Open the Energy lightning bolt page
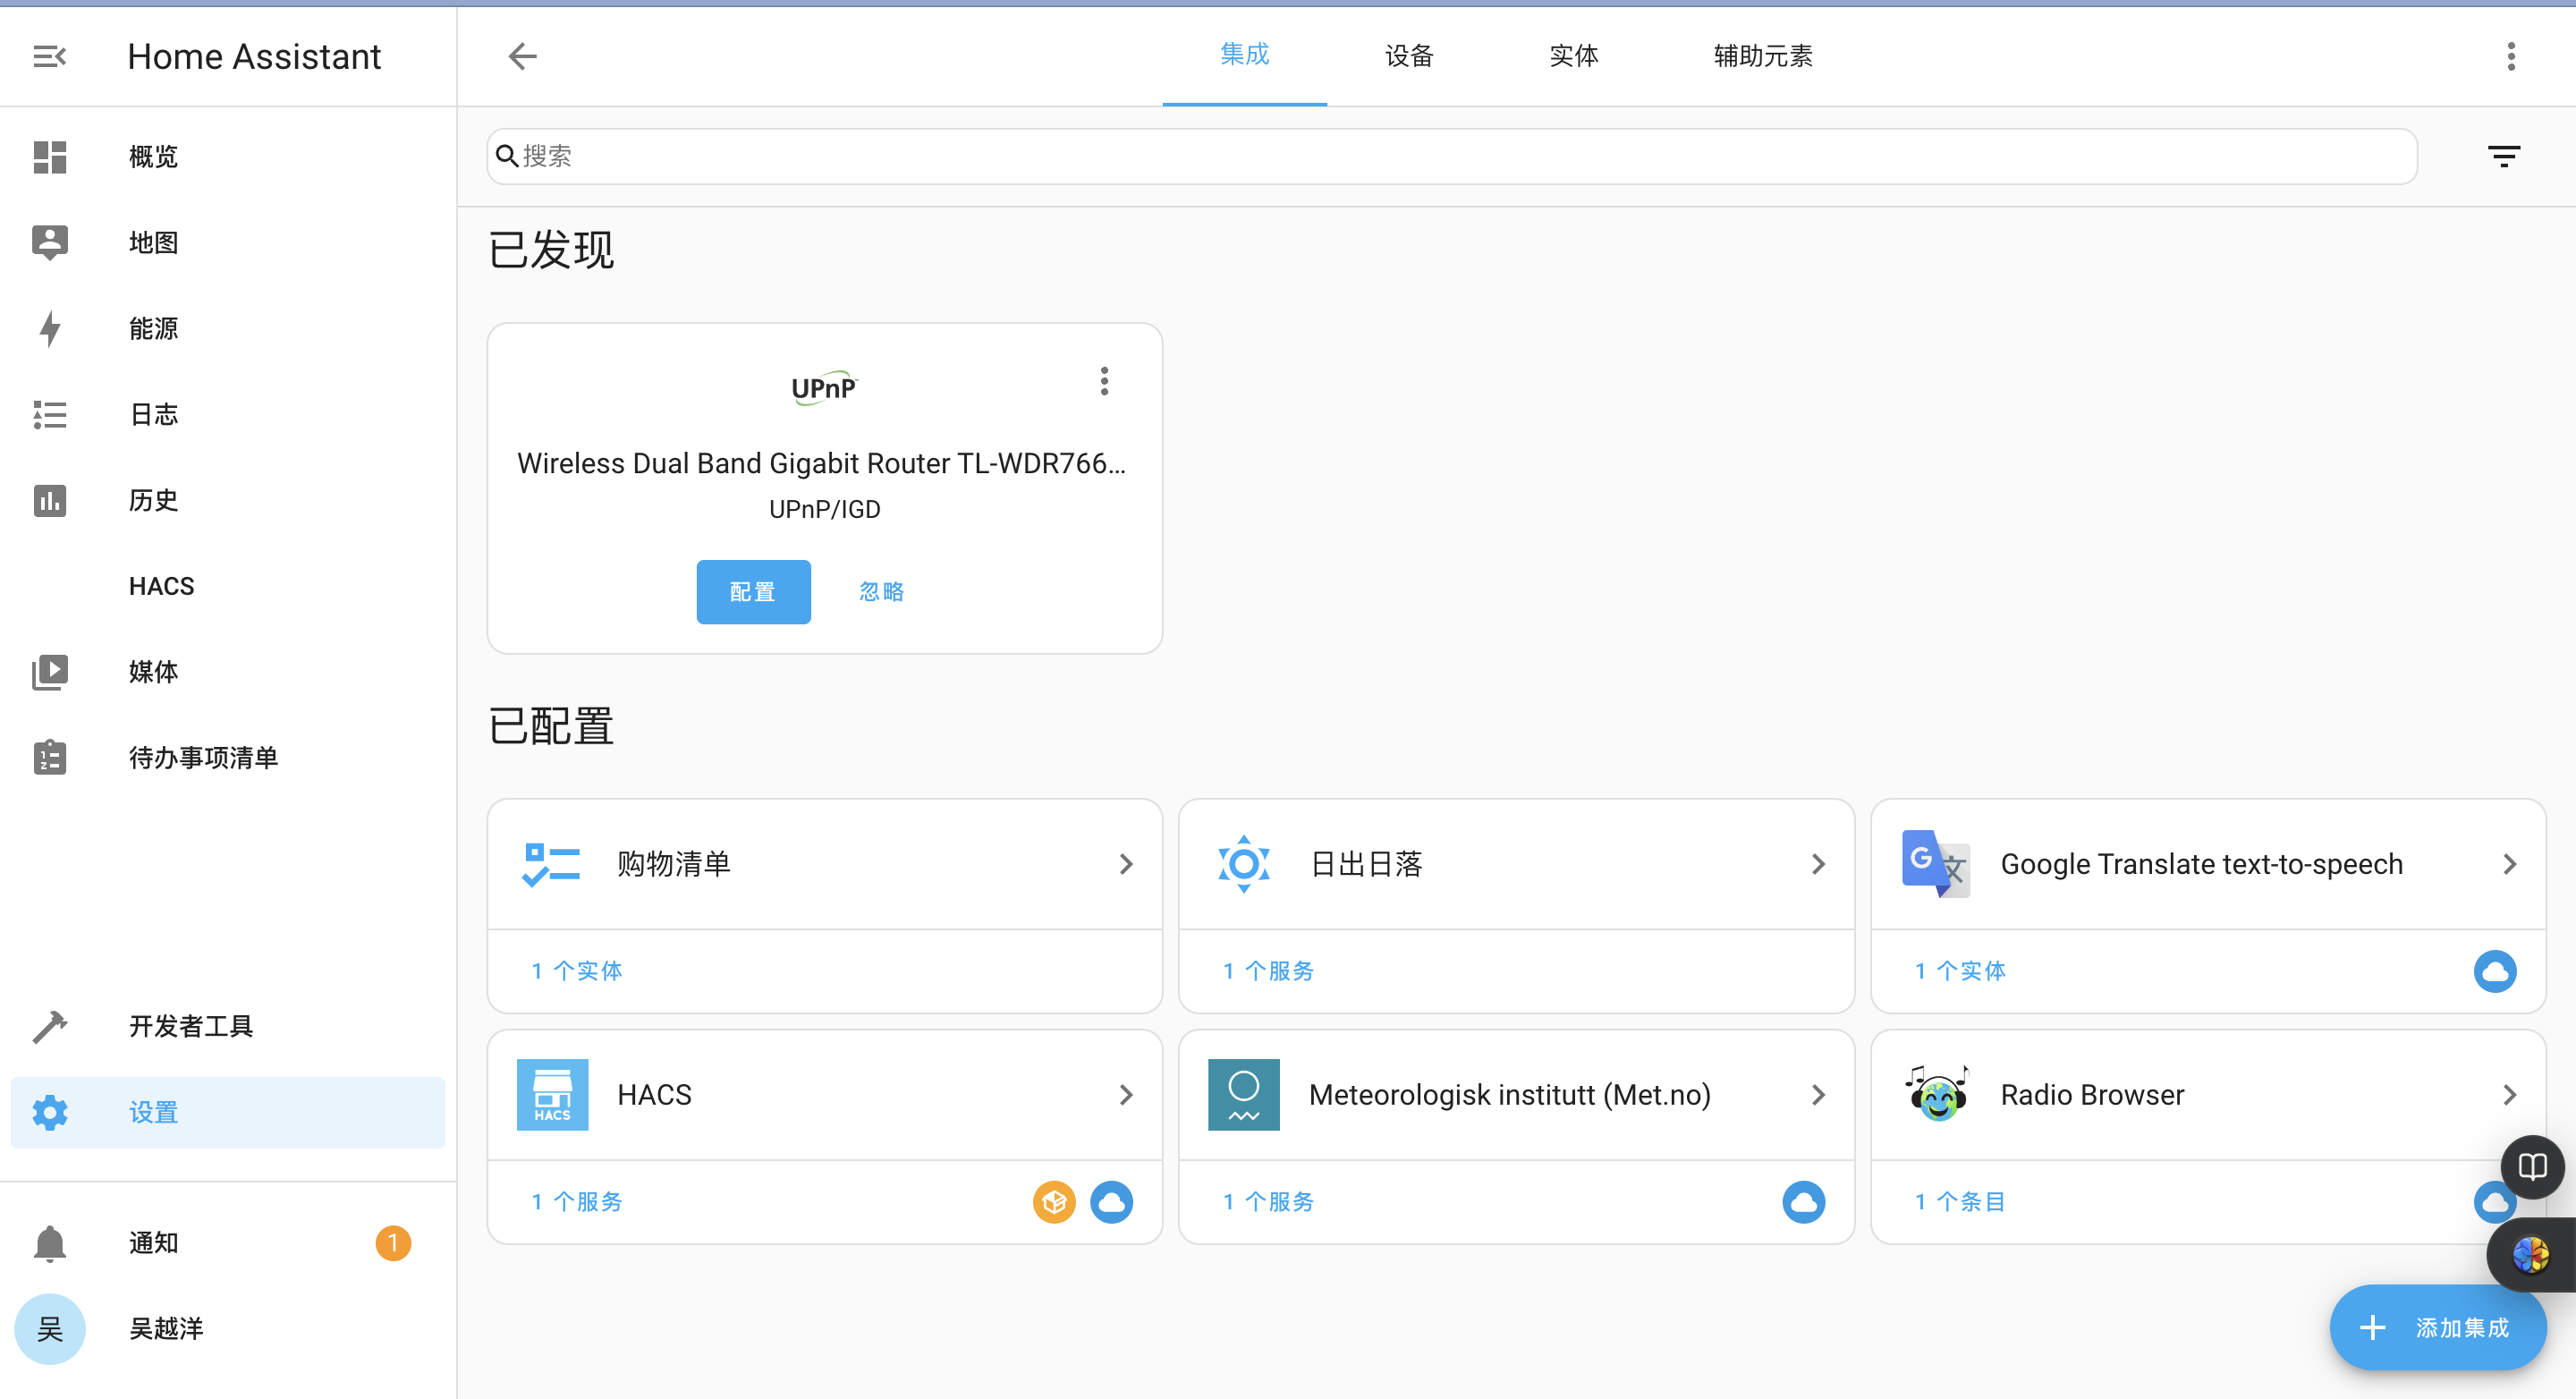 pyautogui.click(x=49, y=328)
